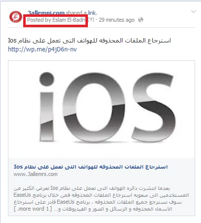The height and width of the screenshot is (223, 201).
Task: Open the 3allemni.com page name link
Action: point(46,12)
